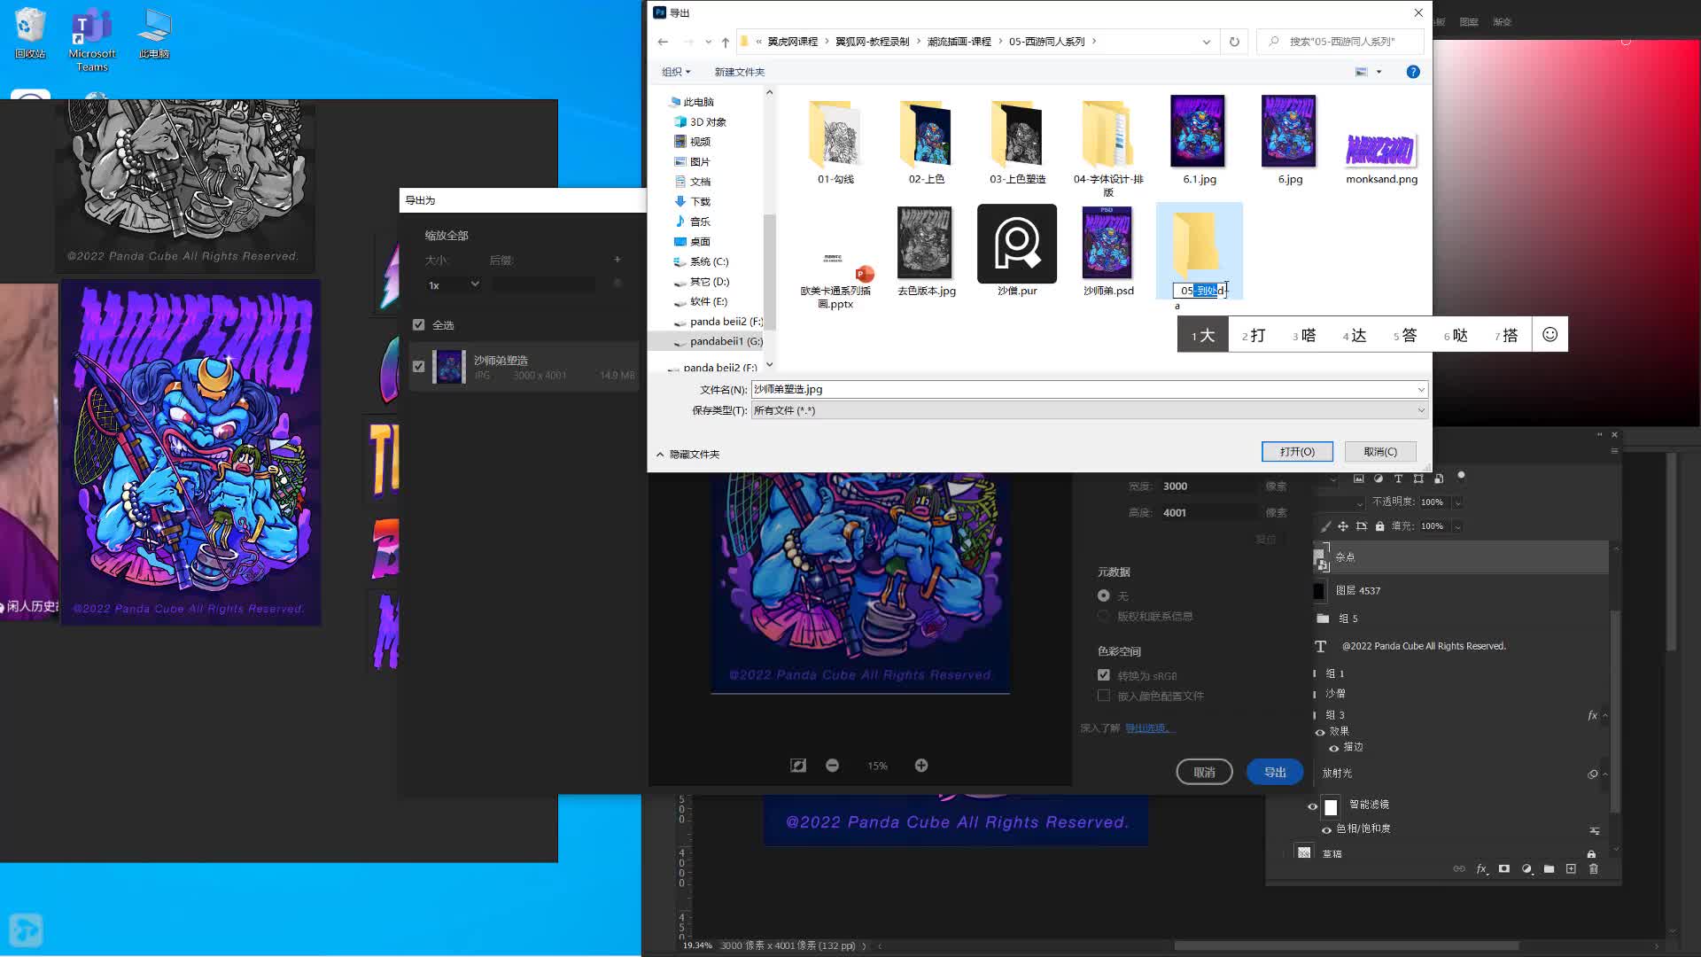Enable 嵌入颜色配置文件 checkbox
The height and width of the screenshot is (957, 1701).
[1104, 696]
